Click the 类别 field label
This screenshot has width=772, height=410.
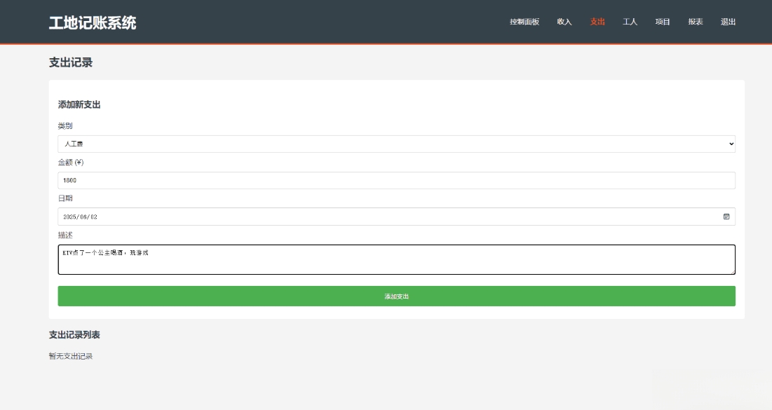click(x=65, y=126)
